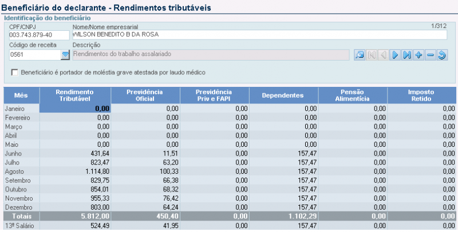The image size is (458, 232).
Task: Select the highlighted Janeiro Rendimento Tributável cell
Action: point(75,109)
